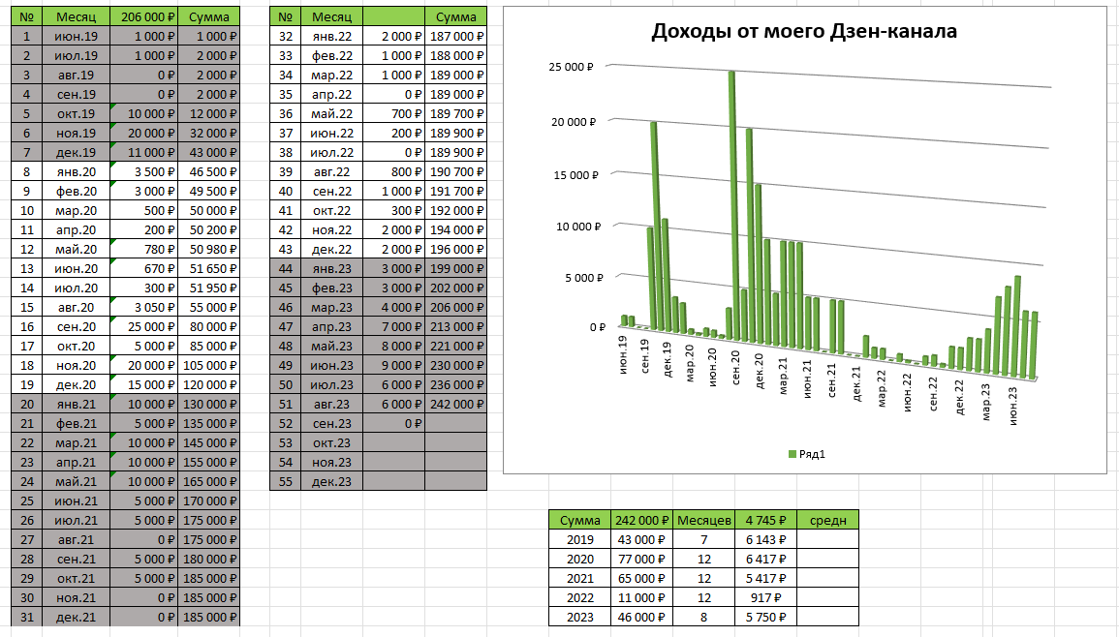Select the month cell "дек.21"
This screenshot has height=637, width=1119.
(x=77, y=617)
